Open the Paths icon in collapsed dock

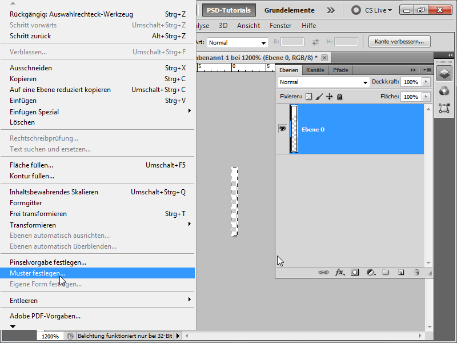(444, 108)
